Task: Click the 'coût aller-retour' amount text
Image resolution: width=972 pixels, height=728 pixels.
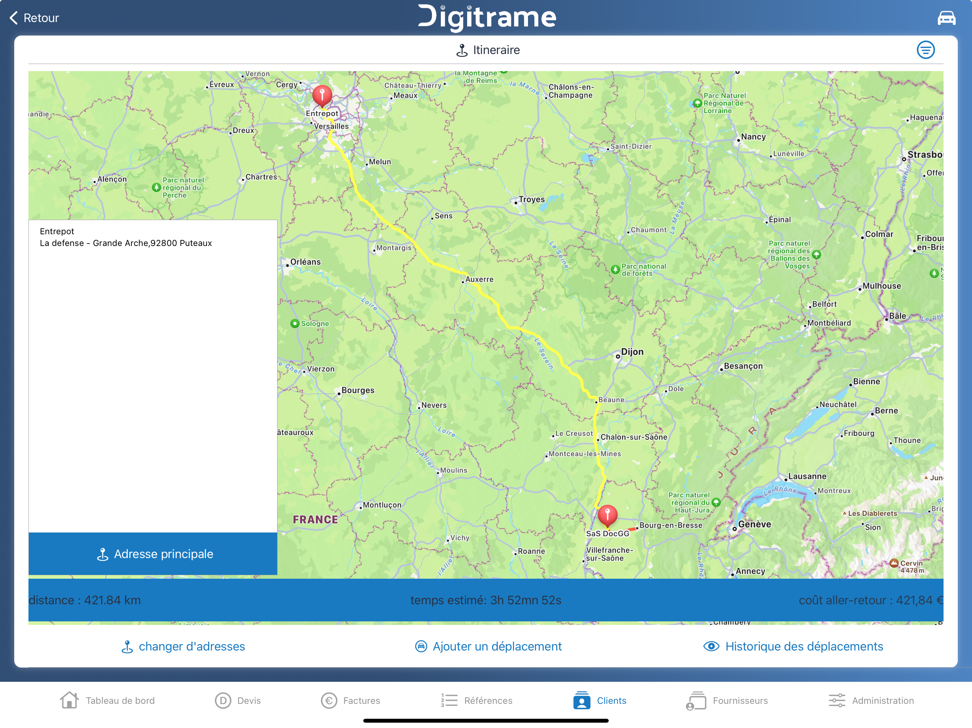Action: [871, 600]
